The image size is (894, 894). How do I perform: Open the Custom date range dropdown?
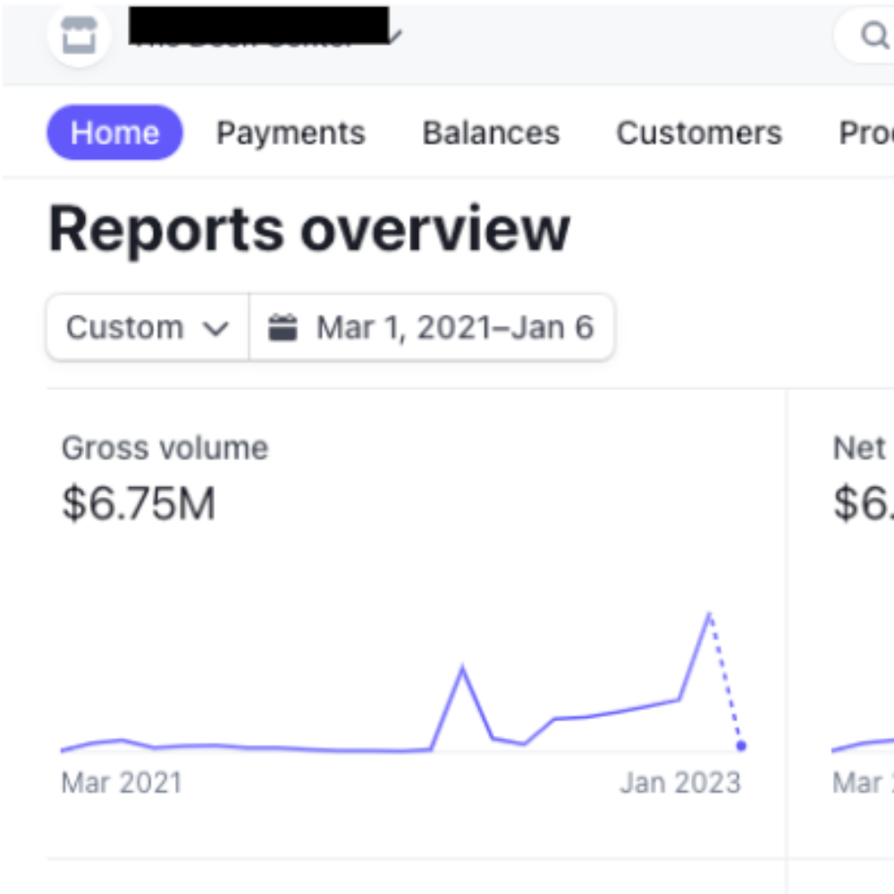click(x=145, y=326)
